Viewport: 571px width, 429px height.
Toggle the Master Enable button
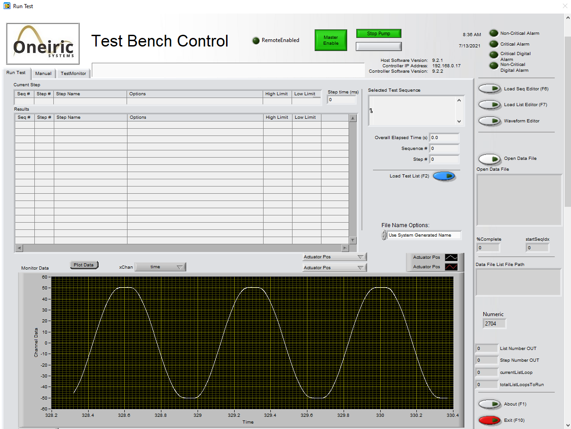[331, 40]
